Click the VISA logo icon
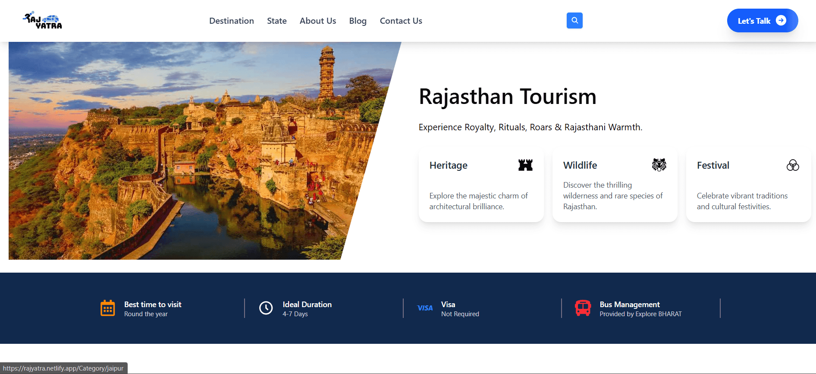This screenshot has width=816, height=374. tap(425, 308)
